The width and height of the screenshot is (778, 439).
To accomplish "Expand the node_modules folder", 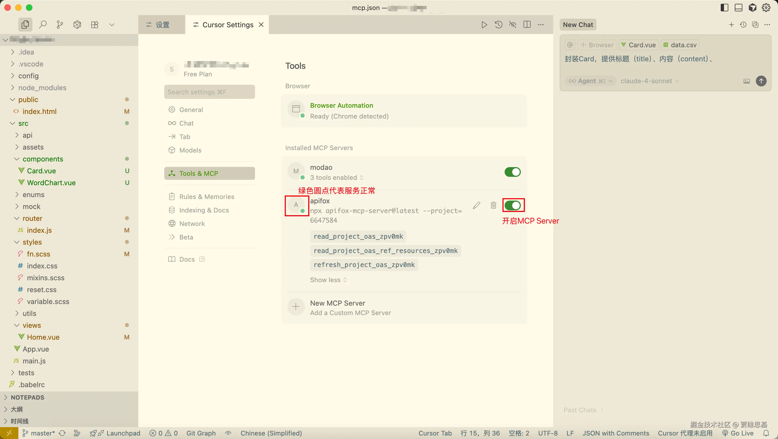I will point(42,87).
